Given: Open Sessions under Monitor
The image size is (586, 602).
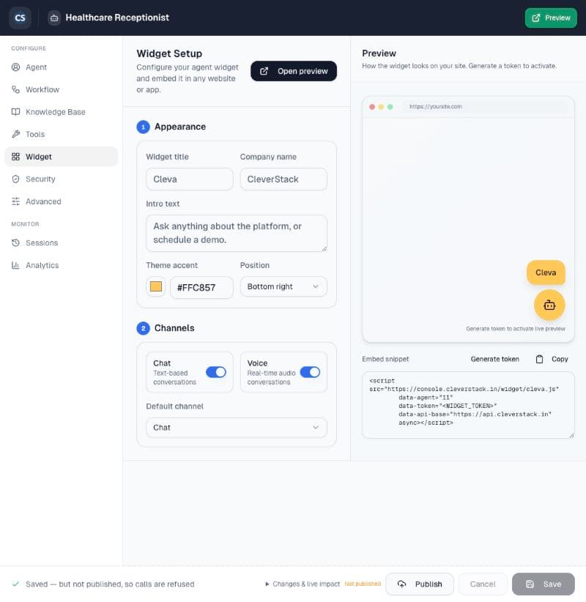Looking at the screenshot, I should pos(61,242).
